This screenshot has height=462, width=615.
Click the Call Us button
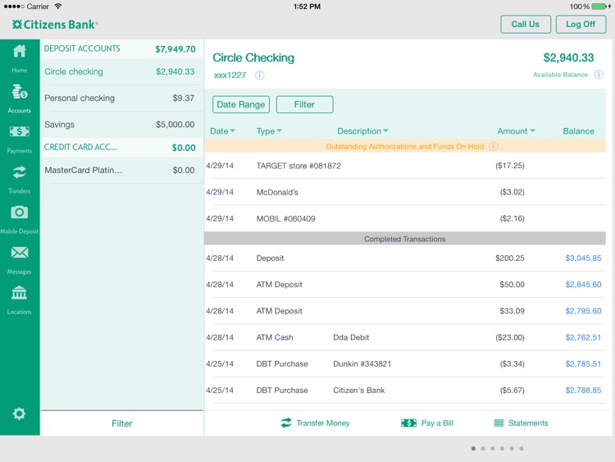point(526,25)
